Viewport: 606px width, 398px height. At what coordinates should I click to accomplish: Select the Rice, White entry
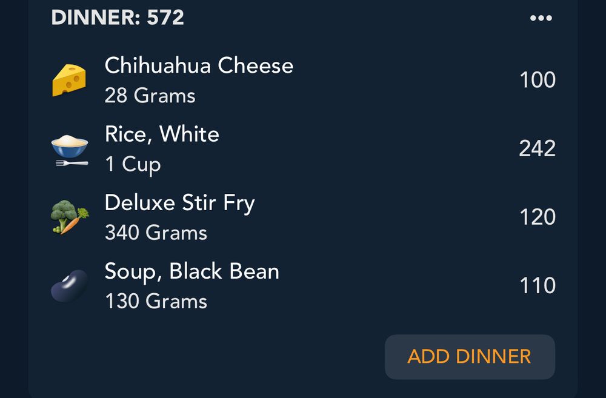tap(162, 134)
